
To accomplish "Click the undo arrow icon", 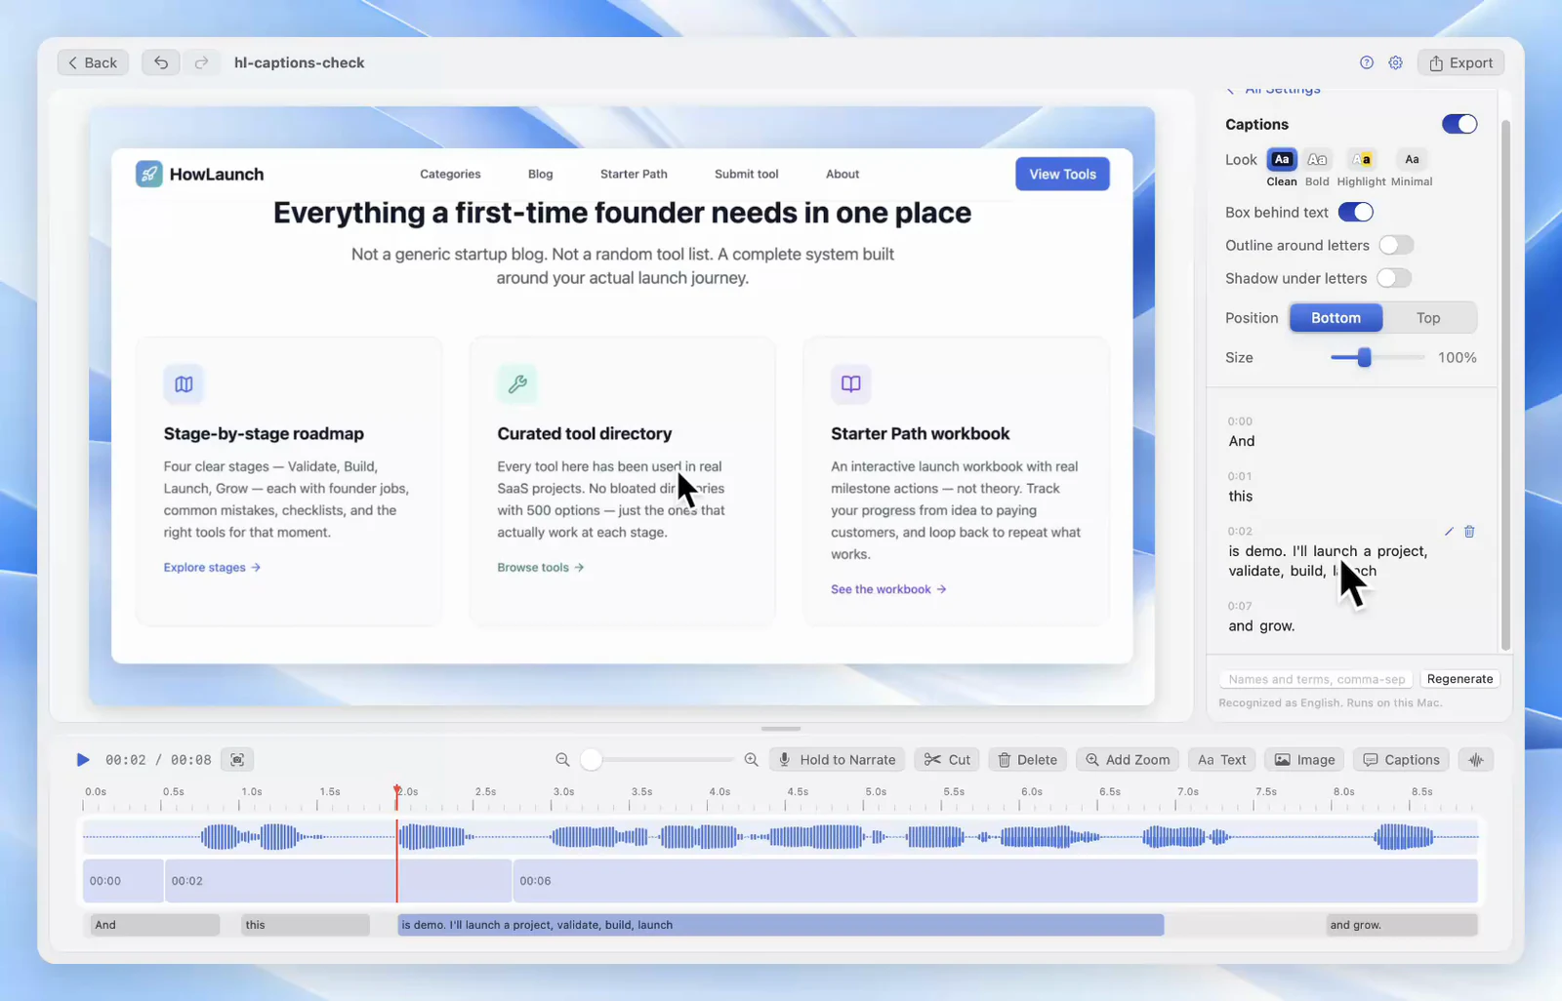I will [161, 62].
